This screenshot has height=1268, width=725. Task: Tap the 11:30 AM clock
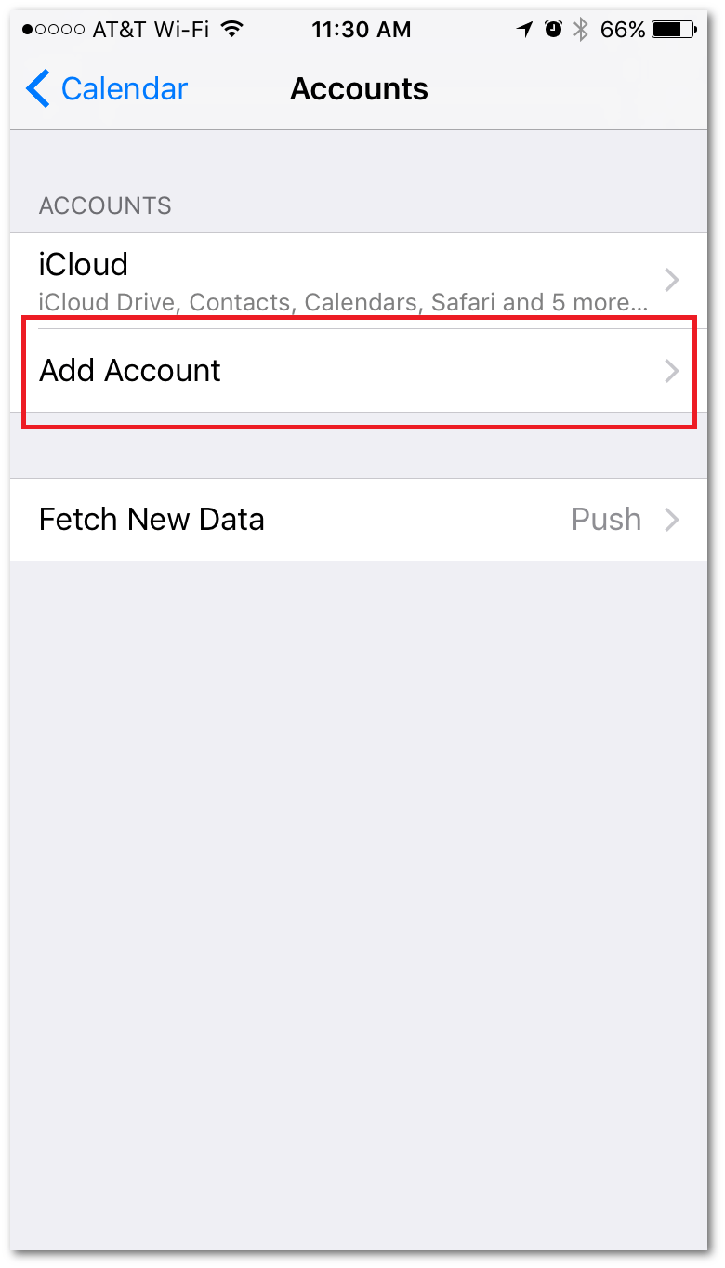361,30
